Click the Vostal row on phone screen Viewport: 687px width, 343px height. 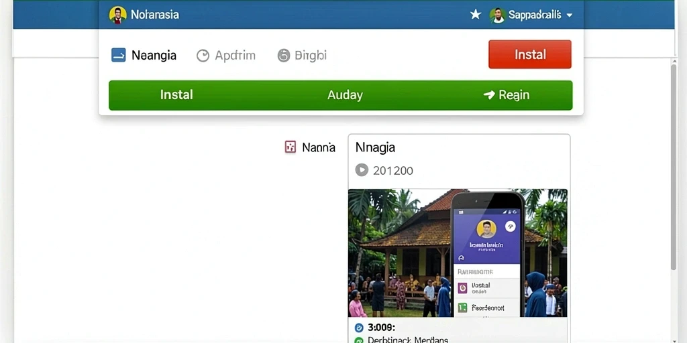point(487,287)
